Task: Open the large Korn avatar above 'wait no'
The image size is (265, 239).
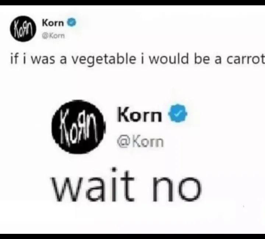Action: click(78, 127)
